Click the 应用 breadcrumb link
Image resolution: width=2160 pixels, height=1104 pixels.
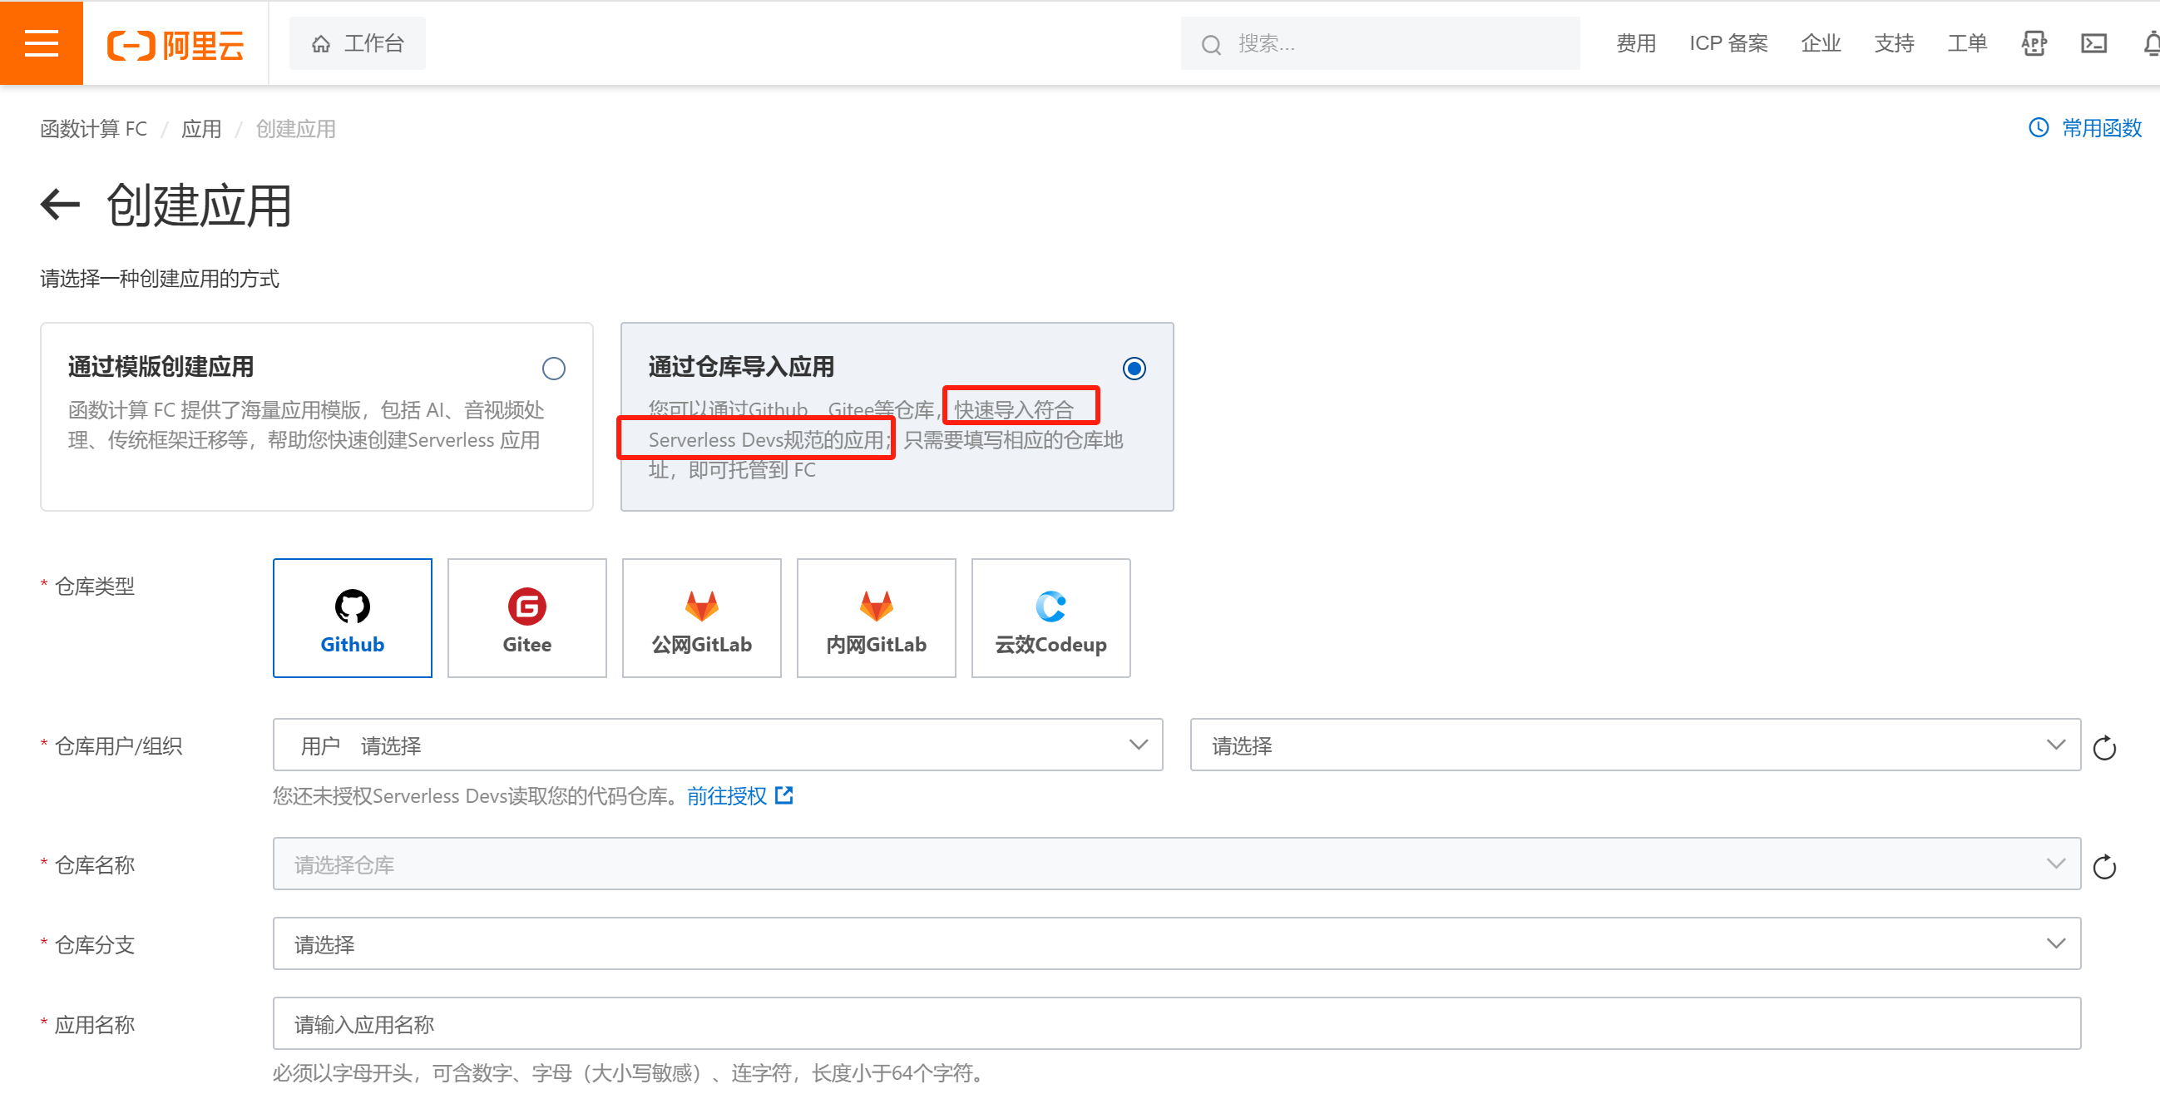click(201, 128)
